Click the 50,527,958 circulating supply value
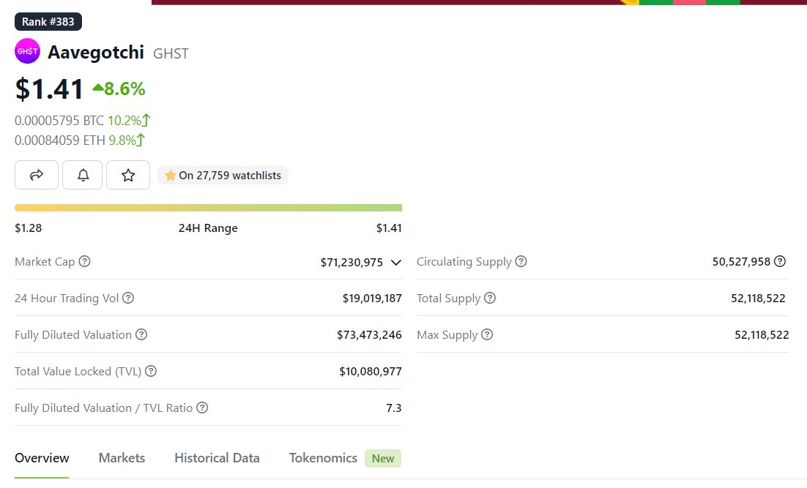Screen dimensions: 807x488 pos(741,262)
